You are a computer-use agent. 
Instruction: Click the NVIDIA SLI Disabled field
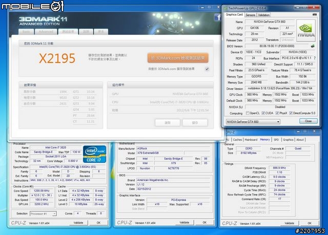(280, 106)
